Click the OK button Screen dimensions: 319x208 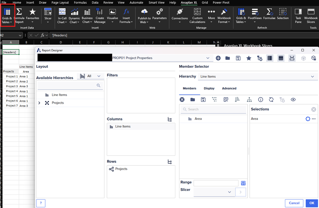click(311, 203)
